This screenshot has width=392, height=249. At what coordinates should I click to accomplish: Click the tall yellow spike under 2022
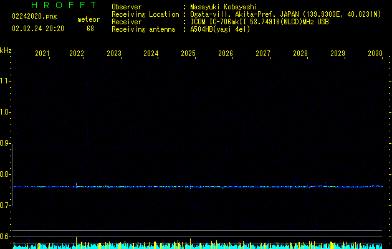(76, 243)
